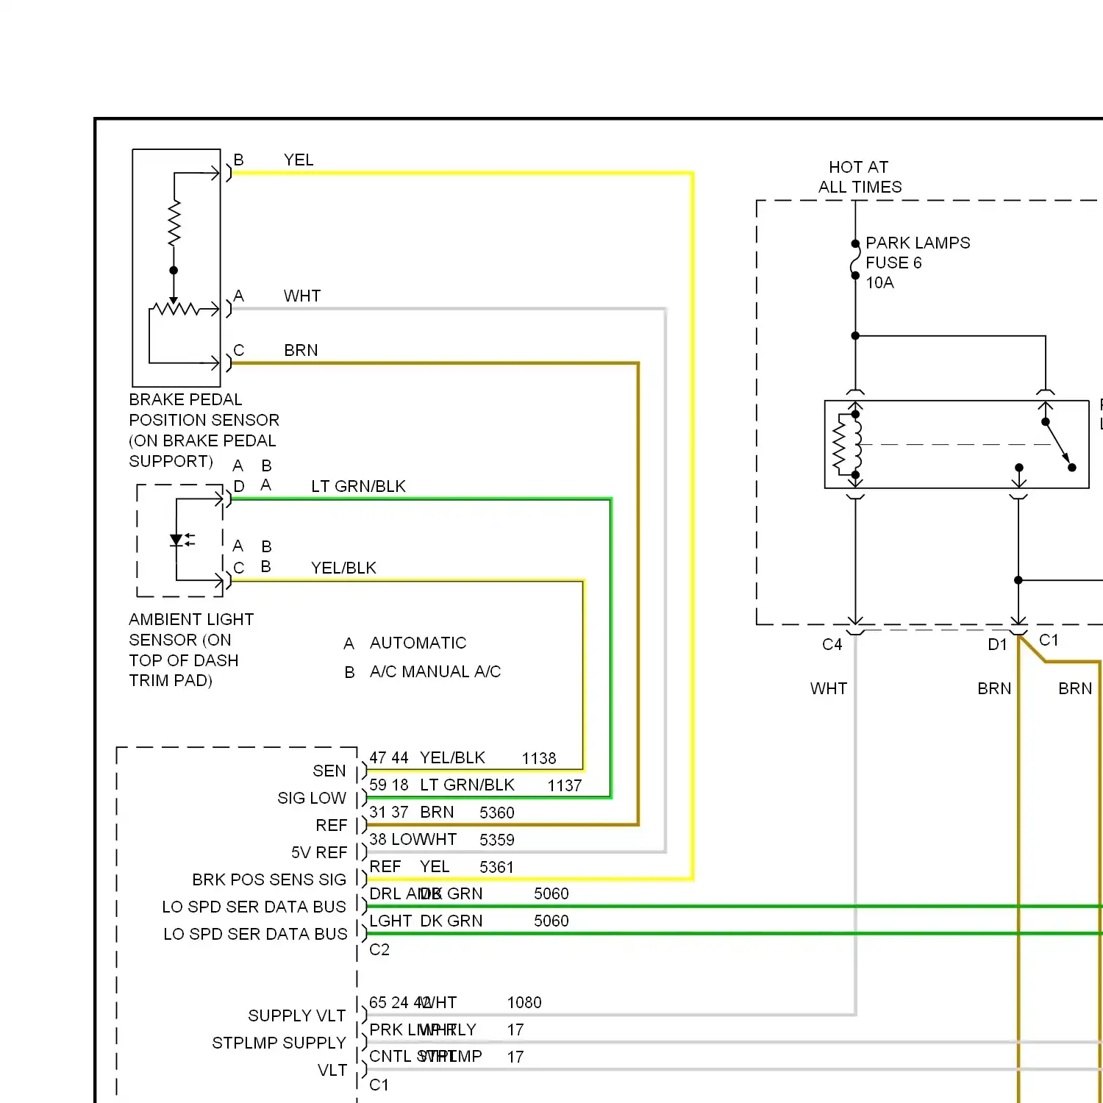
Task: Click the YEL/BLK label beside the ambient sensor
Action: pos(343,568)
